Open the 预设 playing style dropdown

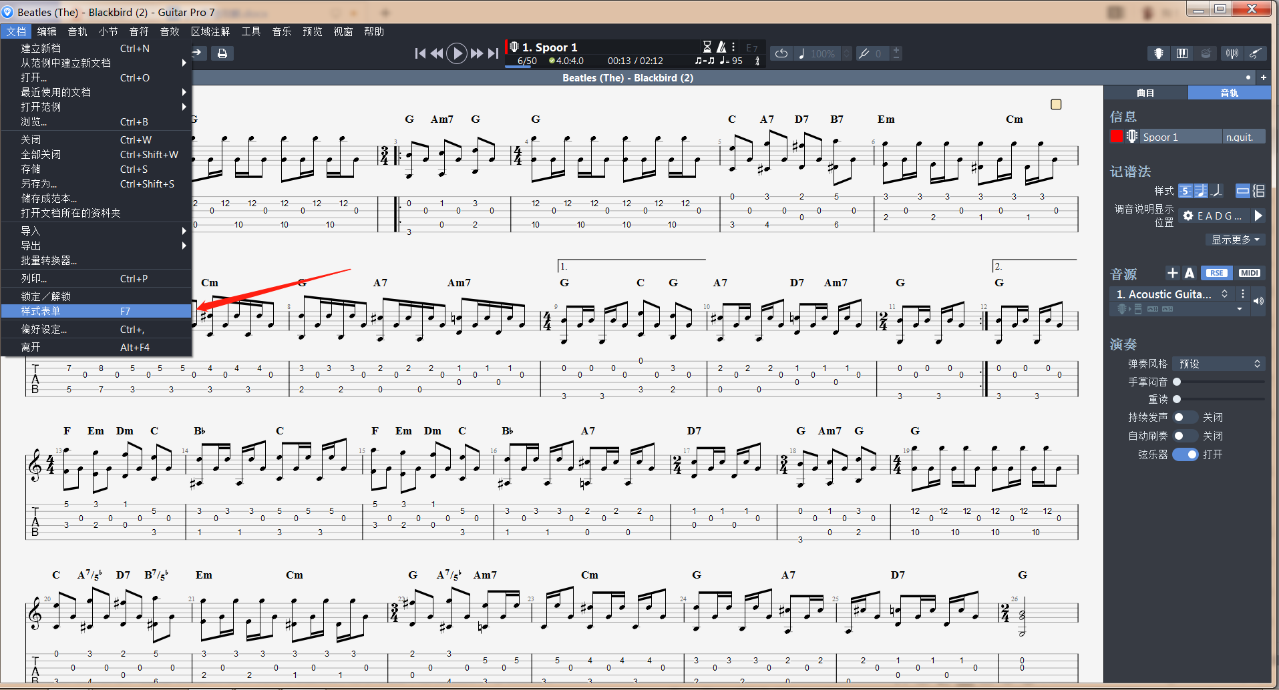[1219, 364]
